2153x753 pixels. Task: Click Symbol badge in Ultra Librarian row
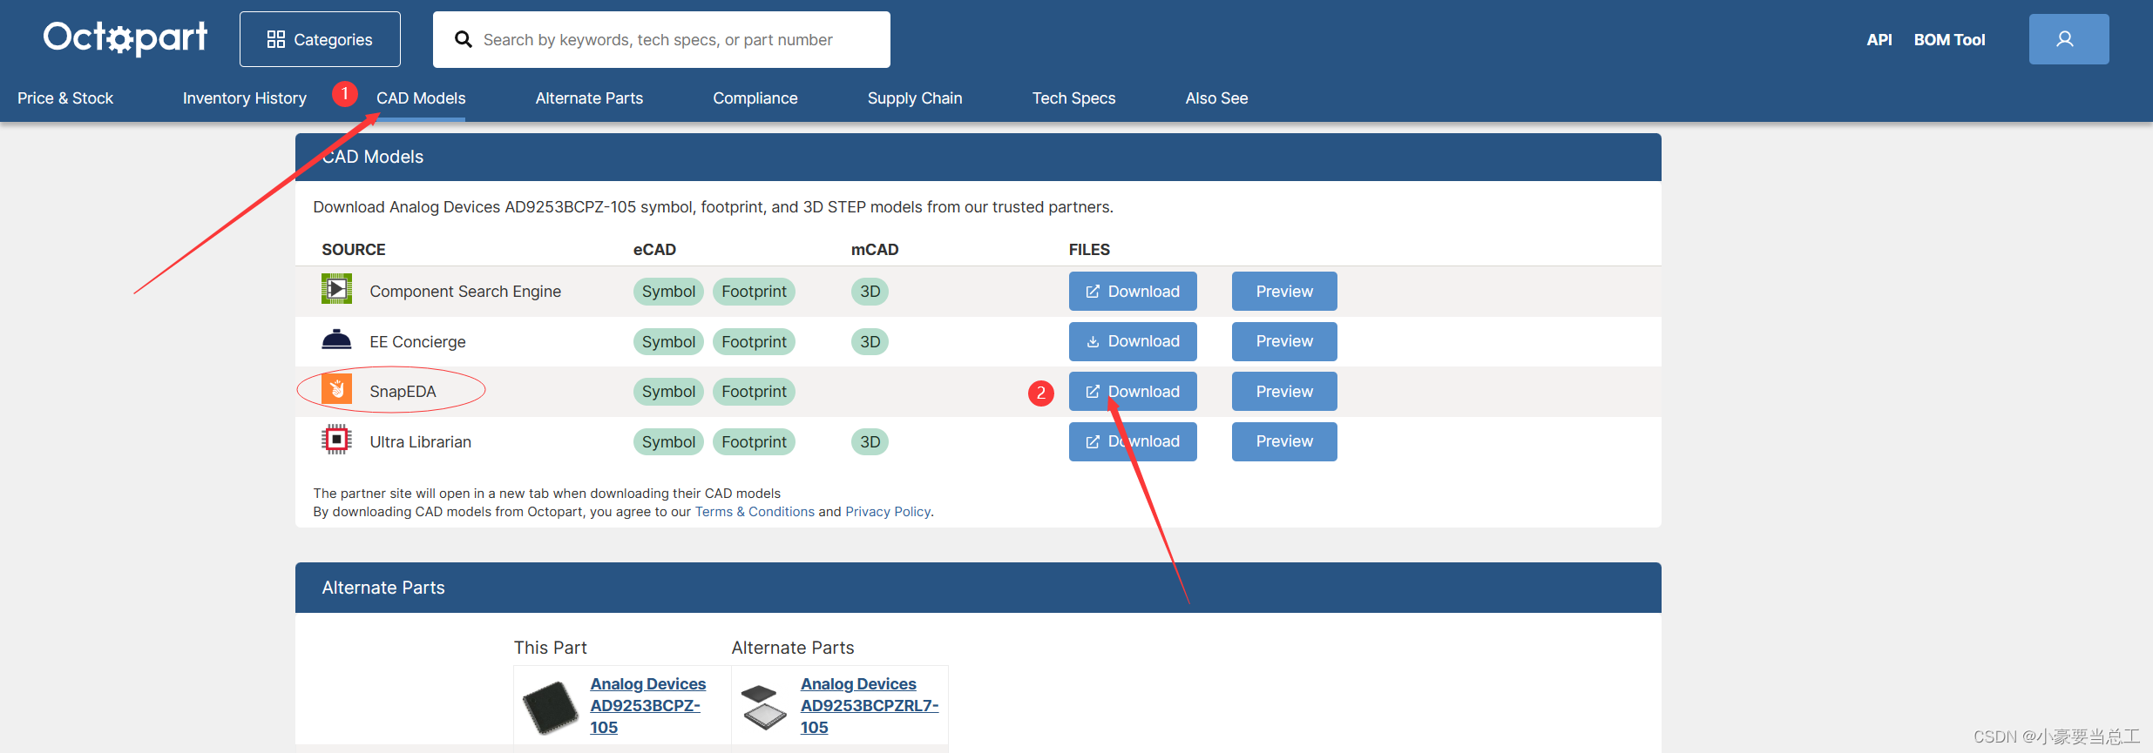(668, 442)
